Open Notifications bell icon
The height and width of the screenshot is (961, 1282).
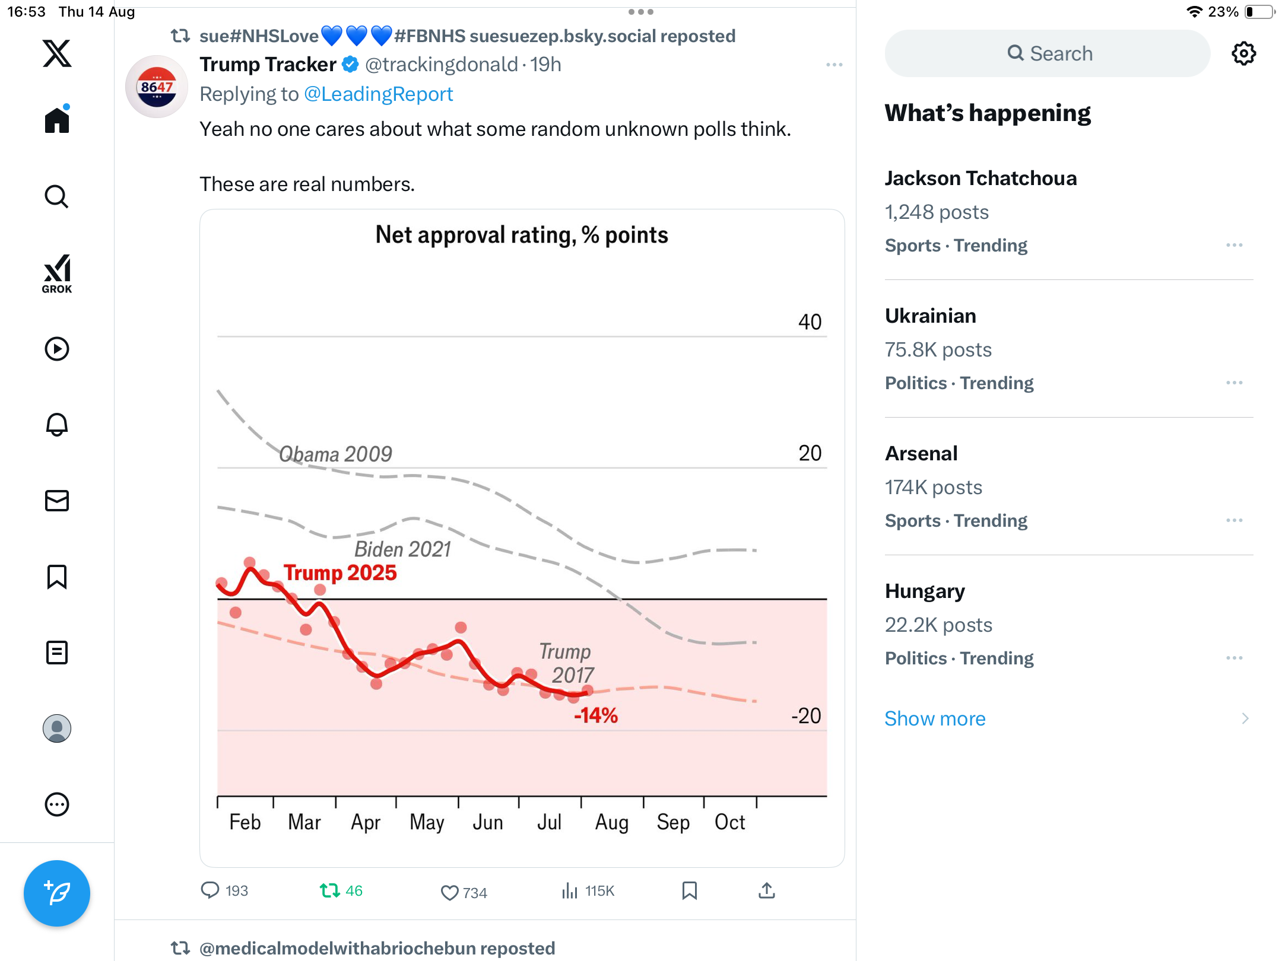coord(57,425)
